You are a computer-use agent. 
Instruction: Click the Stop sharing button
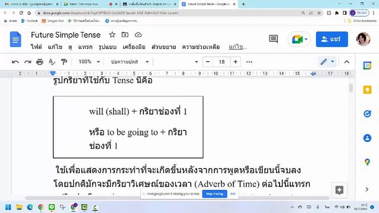tap(214, 193)
